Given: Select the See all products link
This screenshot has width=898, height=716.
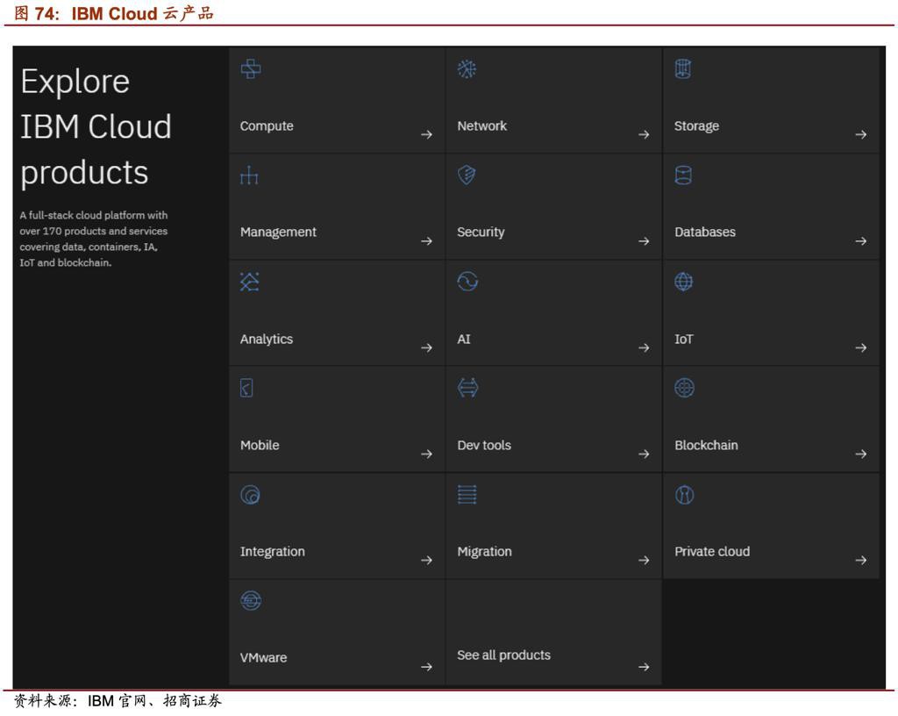Looking at the screenshot, I should click(x=503, y=655).
